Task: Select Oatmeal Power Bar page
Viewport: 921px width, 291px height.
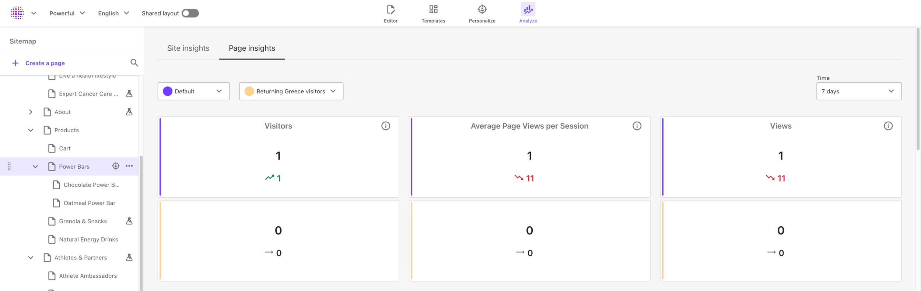Action: pyautogui.click(x=90, y=203)
